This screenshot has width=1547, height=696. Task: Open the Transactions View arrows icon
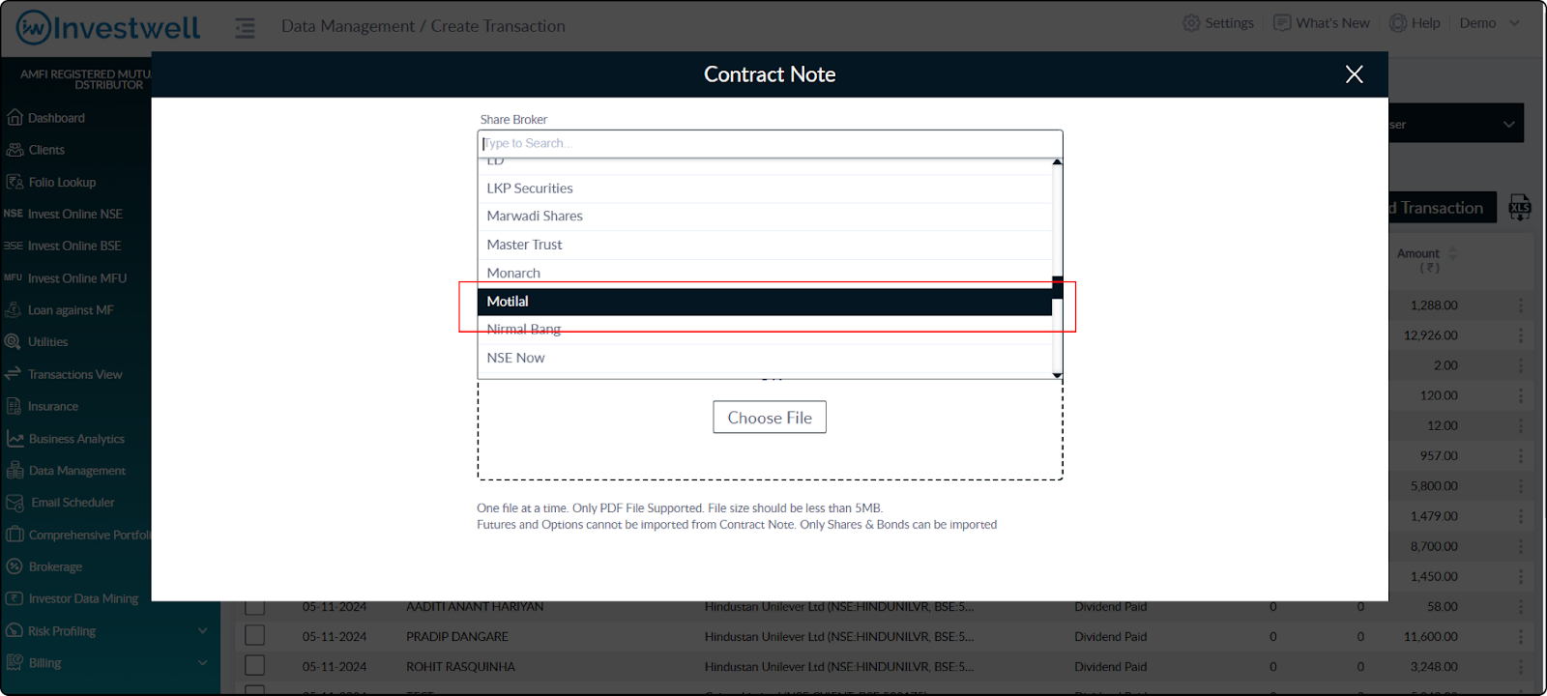tap(14, 373)
